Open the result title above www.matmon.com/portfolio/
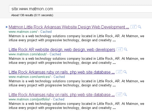152x112 pixels. click(61, 95)
